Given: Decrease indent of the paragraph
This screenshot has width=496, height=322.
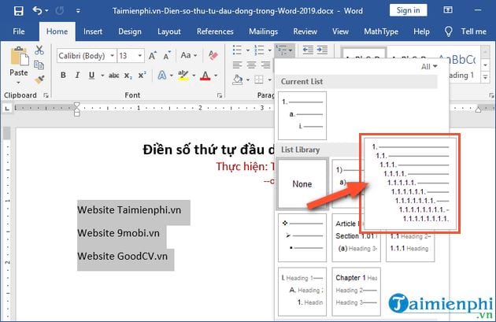Looking at the screenshot, I should click(x=308, y=50).
